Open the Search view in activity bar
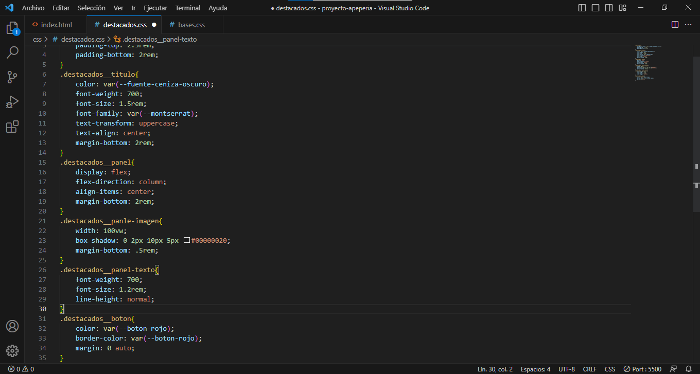The height and width of the screenshot is (374, 700). point(12,52)
